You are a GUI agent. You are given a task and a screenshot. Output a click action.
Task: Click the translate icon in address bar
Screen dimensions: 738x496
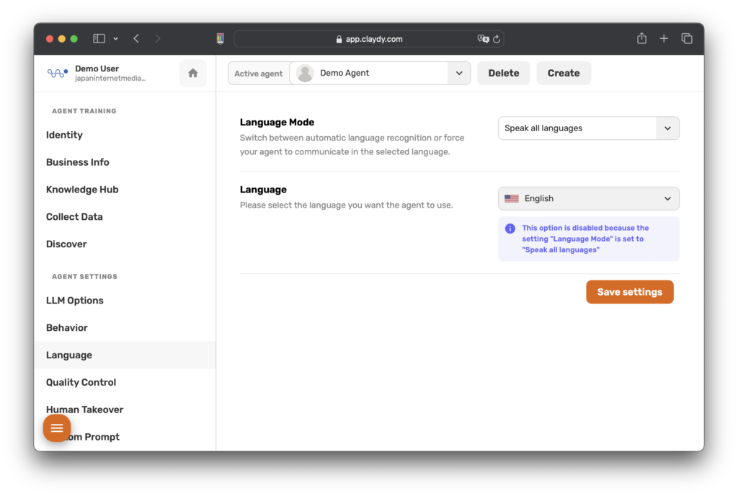[483, 39]
